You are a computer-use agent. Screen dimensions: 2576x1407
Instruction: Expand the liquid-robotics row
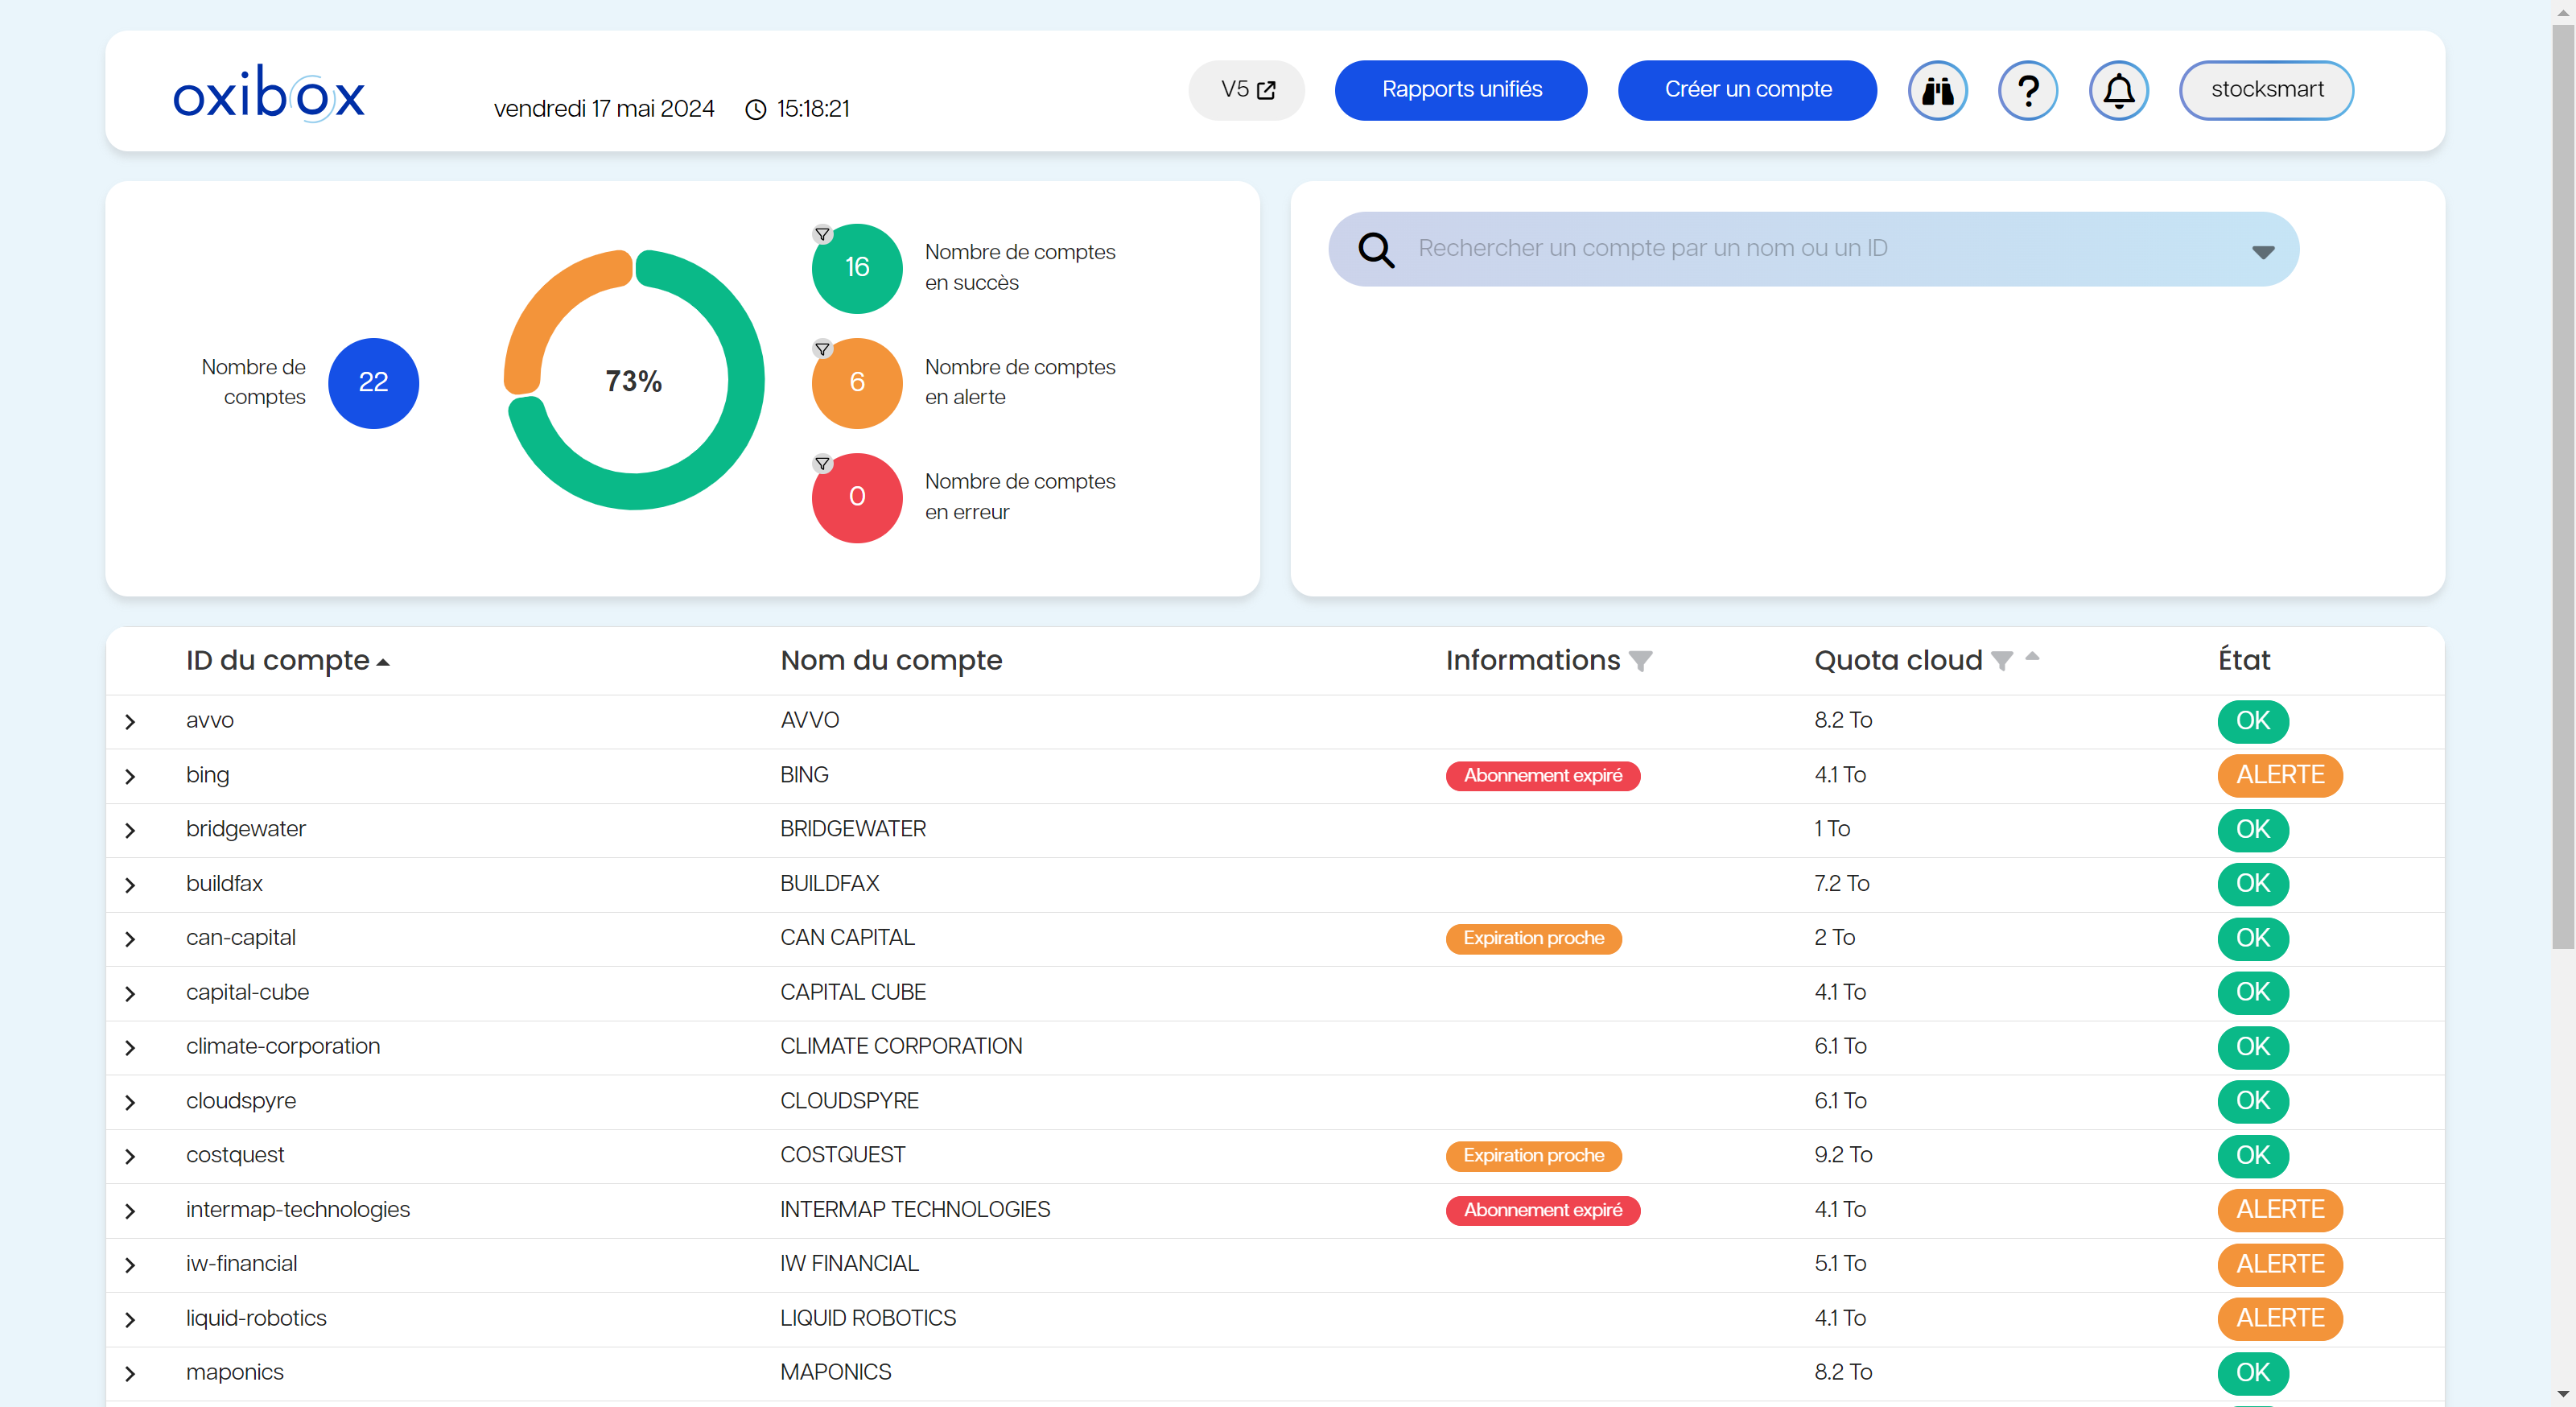[130, 1320]
